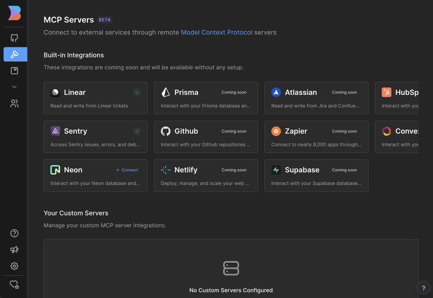Click the Neon card title
Image resolution: width=433 pixels, height=298 pixels.
(73, 170)
